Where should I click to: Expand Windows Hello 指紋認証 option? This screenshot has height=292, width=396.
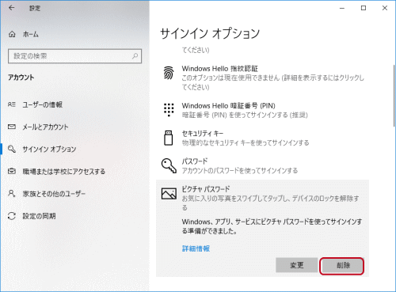point(262,78)
